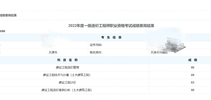Select the 报名地市 label

pos(96,52)
